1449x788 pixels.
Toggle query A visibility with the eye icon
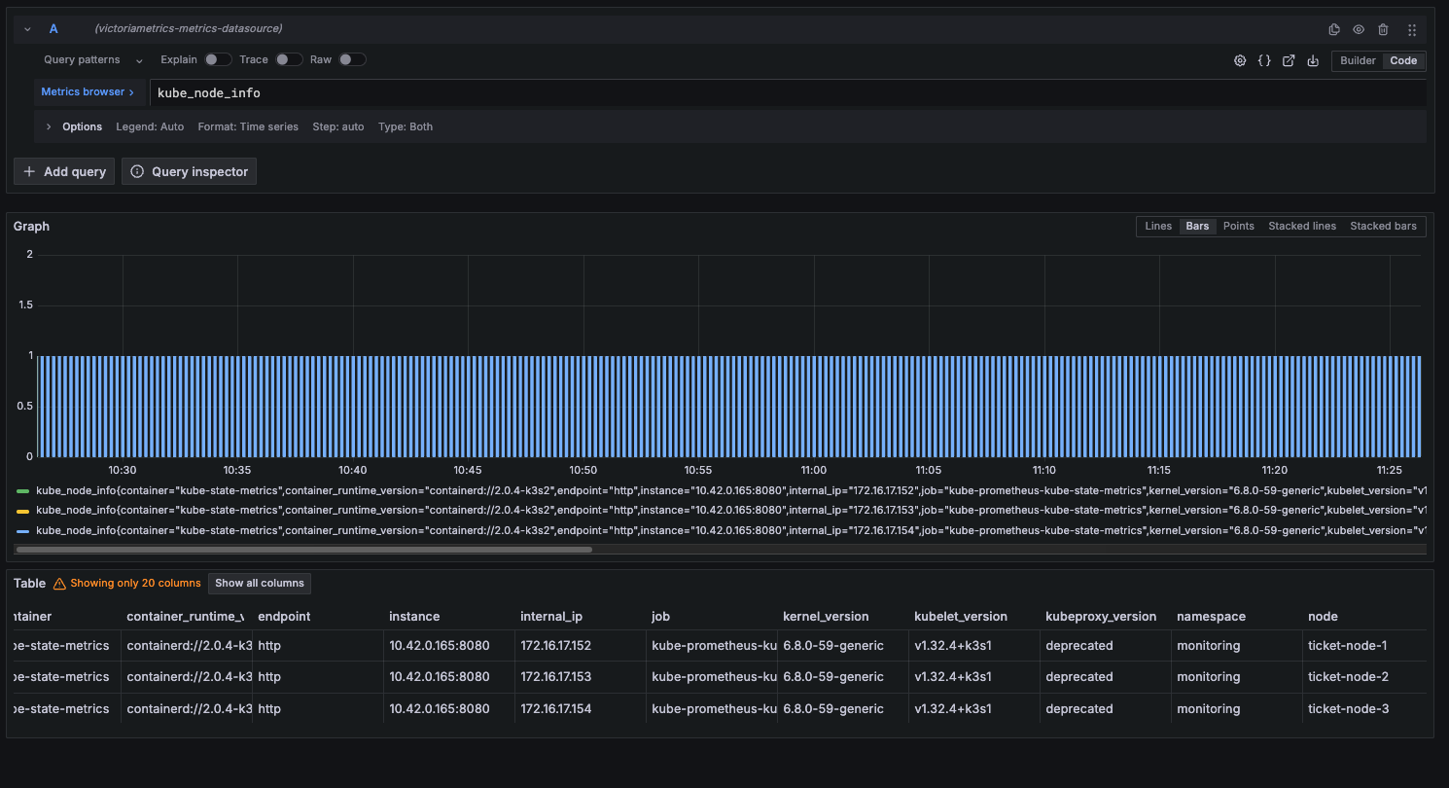1359,29
